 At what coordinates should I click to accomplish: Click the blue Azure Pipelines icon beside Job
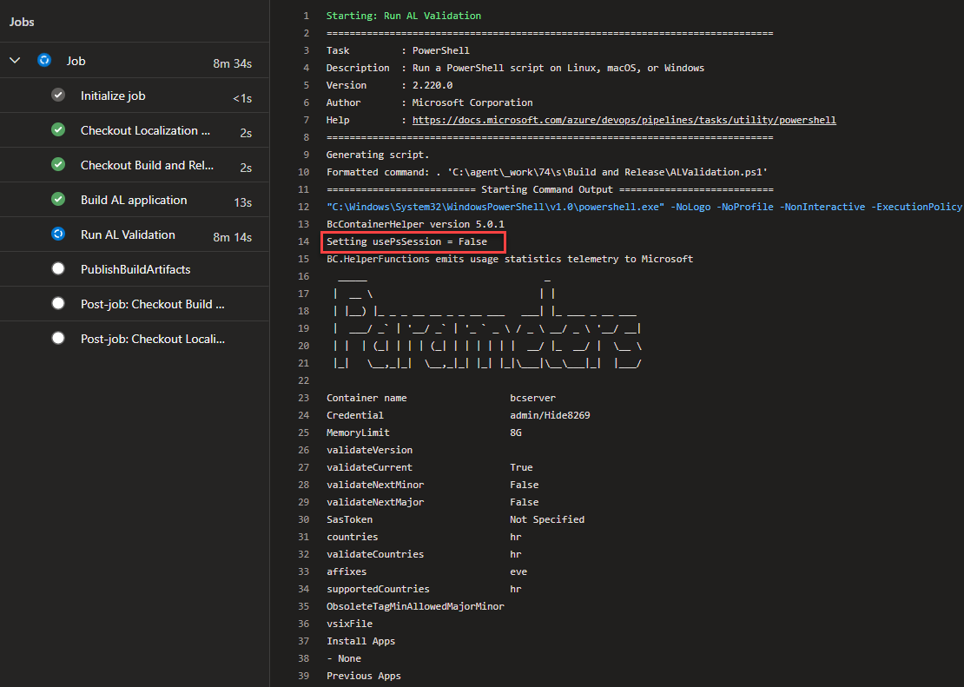click(x=44, y=60)
